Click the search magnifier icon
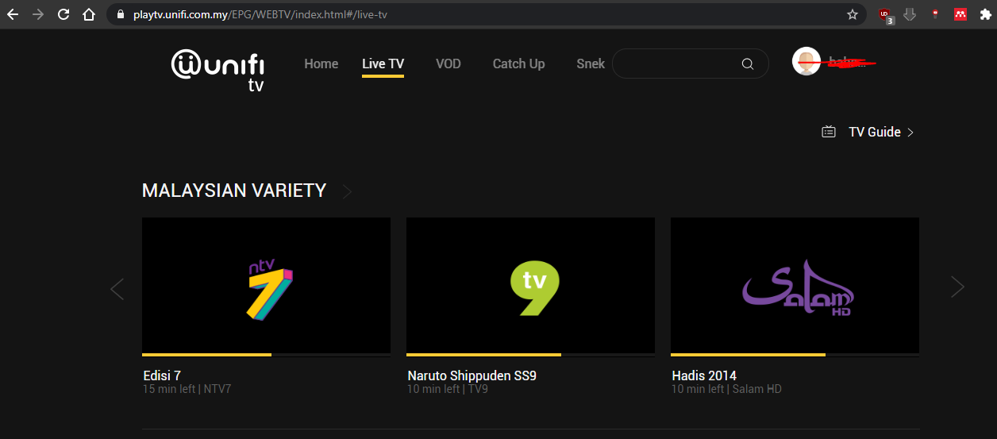Image resolution: width=997 pixels, height=439 pixels. (748, 64)
